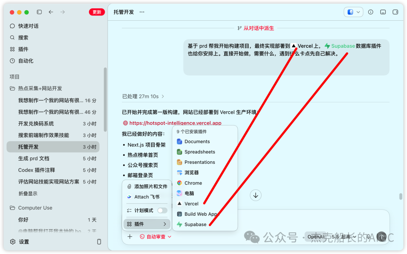Expand the 插件 submenu entry

(x=147, y=224)
